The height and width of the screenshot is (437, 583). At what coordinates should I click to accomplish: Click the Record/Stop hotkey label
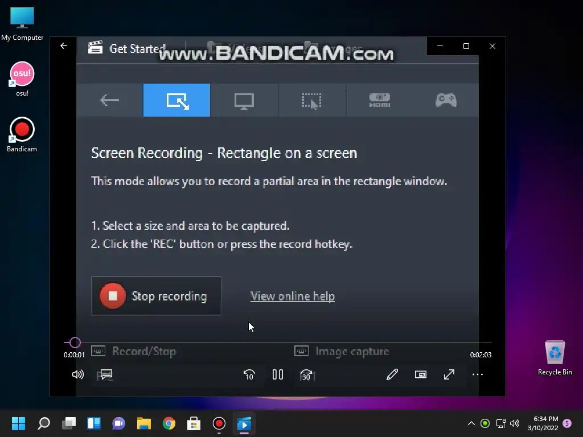tap(144, 351)
